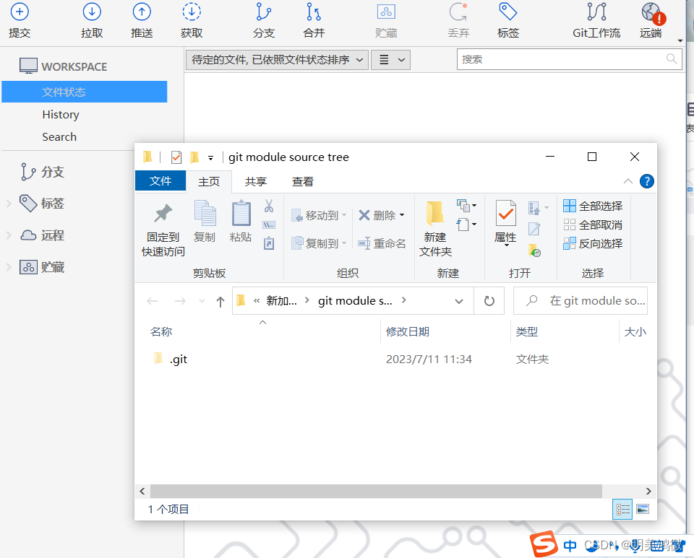Click the Pull (拉取) toolbar icon

pos(92,12)
